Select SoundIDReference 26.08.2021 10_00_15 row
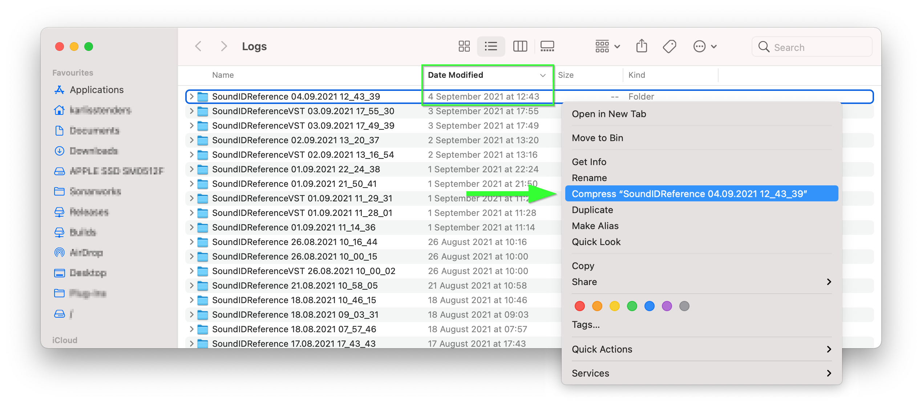 click(x=373, y=257)
